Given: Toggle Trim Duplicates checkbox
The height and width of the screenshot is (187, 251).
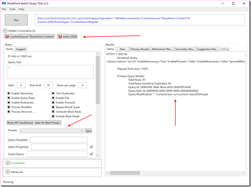Looking at the screenshot, I should (x=53, y=93).
